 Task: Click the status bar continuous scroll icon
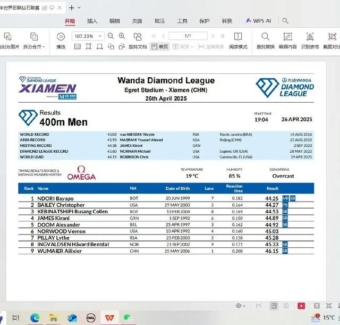click(259, 306)
